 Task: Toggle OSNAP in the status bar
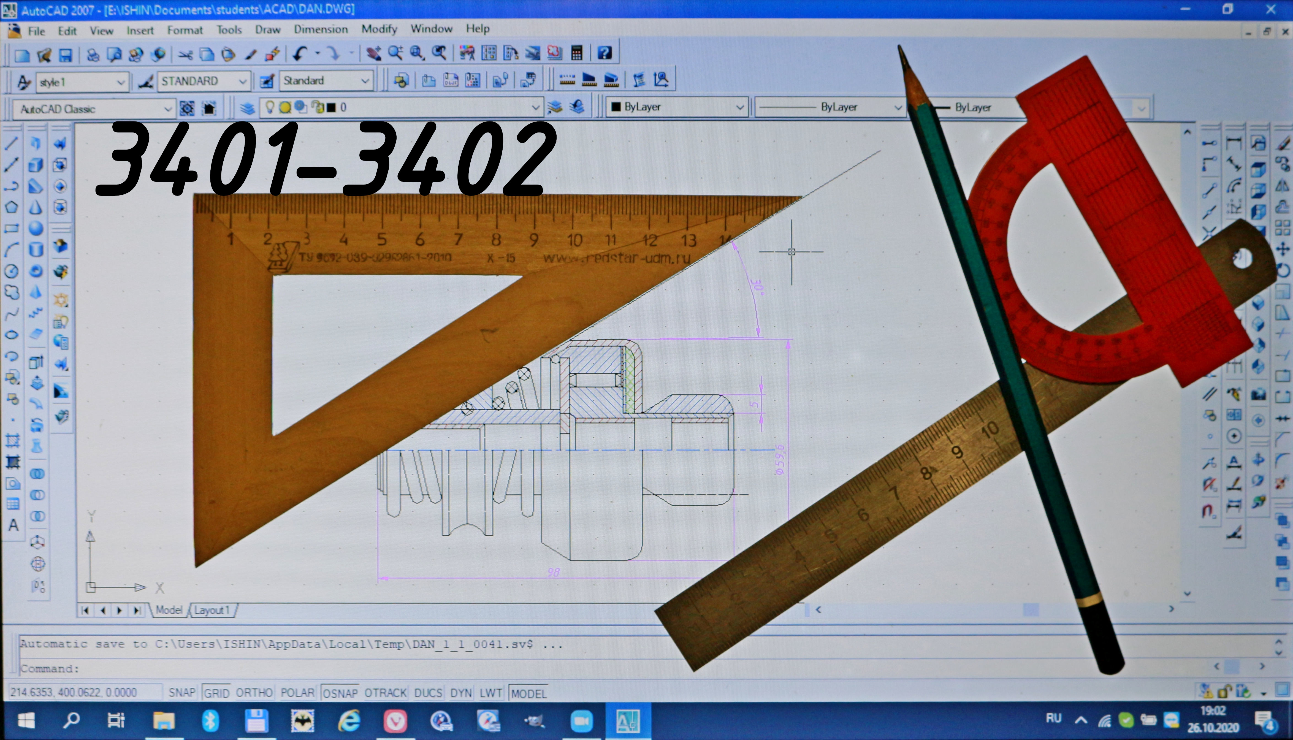(340, 693)
